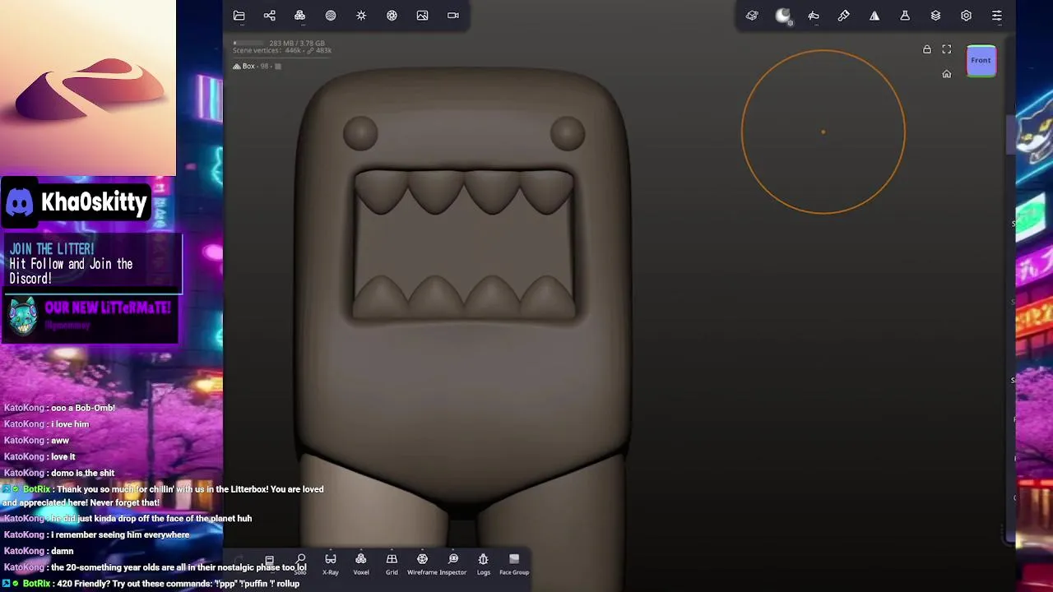This screenshot has height=592, width=1053.
Task: Open the Settings gear menu
Action: tap(966, 16)
